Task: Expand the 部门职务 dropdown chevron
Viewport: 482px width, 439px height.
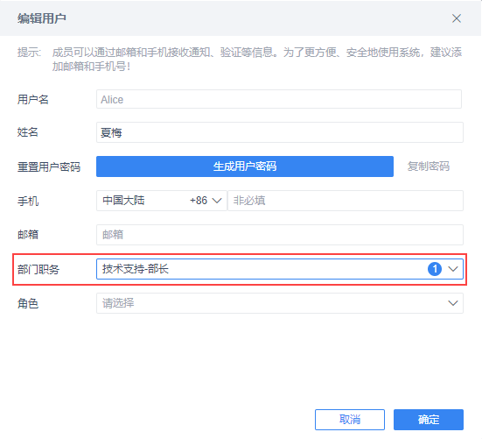Action: point(453,269)
